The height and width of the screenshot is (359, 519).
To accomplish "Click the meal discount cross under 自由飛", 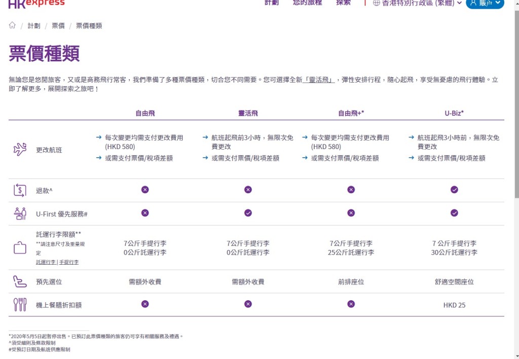I will pyautogui.click(x=145, y=304).
